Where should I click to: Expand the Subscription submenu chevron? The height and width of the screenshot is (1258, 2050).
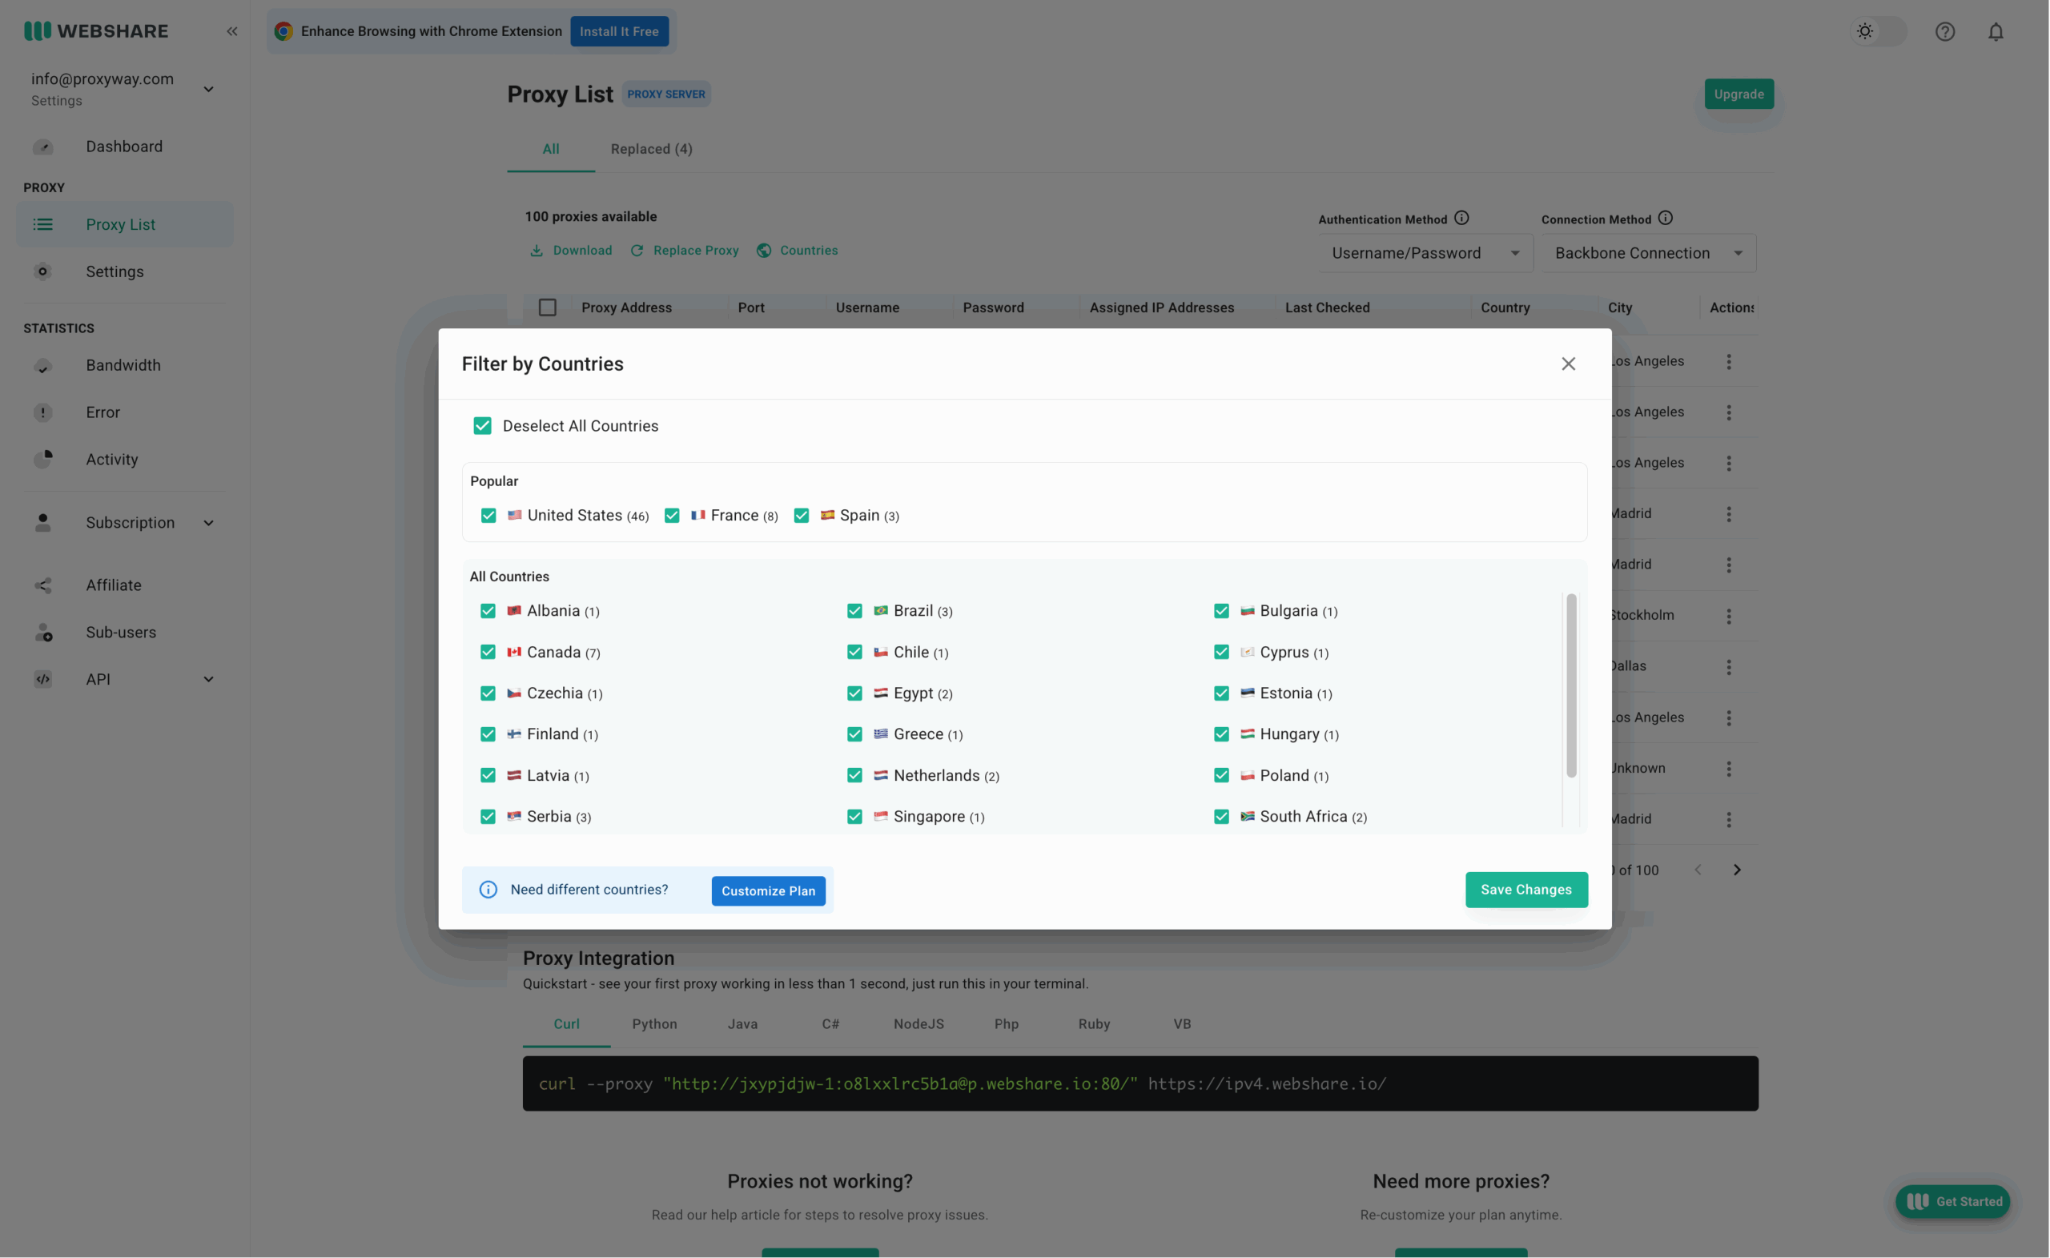pos(209,523)
